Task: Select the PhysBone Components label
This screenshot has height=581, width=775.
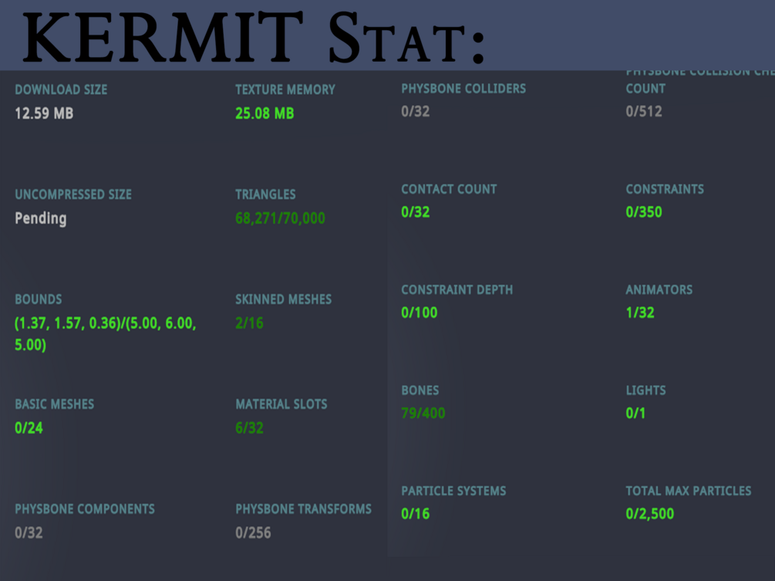Action: [x=85, y=508]
